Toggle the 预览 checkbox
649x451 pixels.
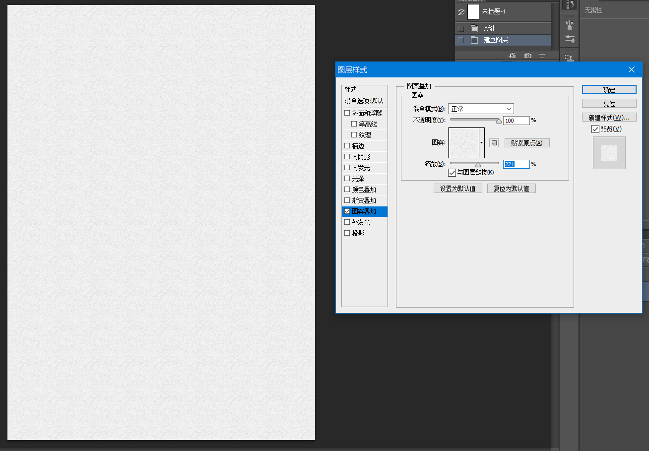pos(595,129)
